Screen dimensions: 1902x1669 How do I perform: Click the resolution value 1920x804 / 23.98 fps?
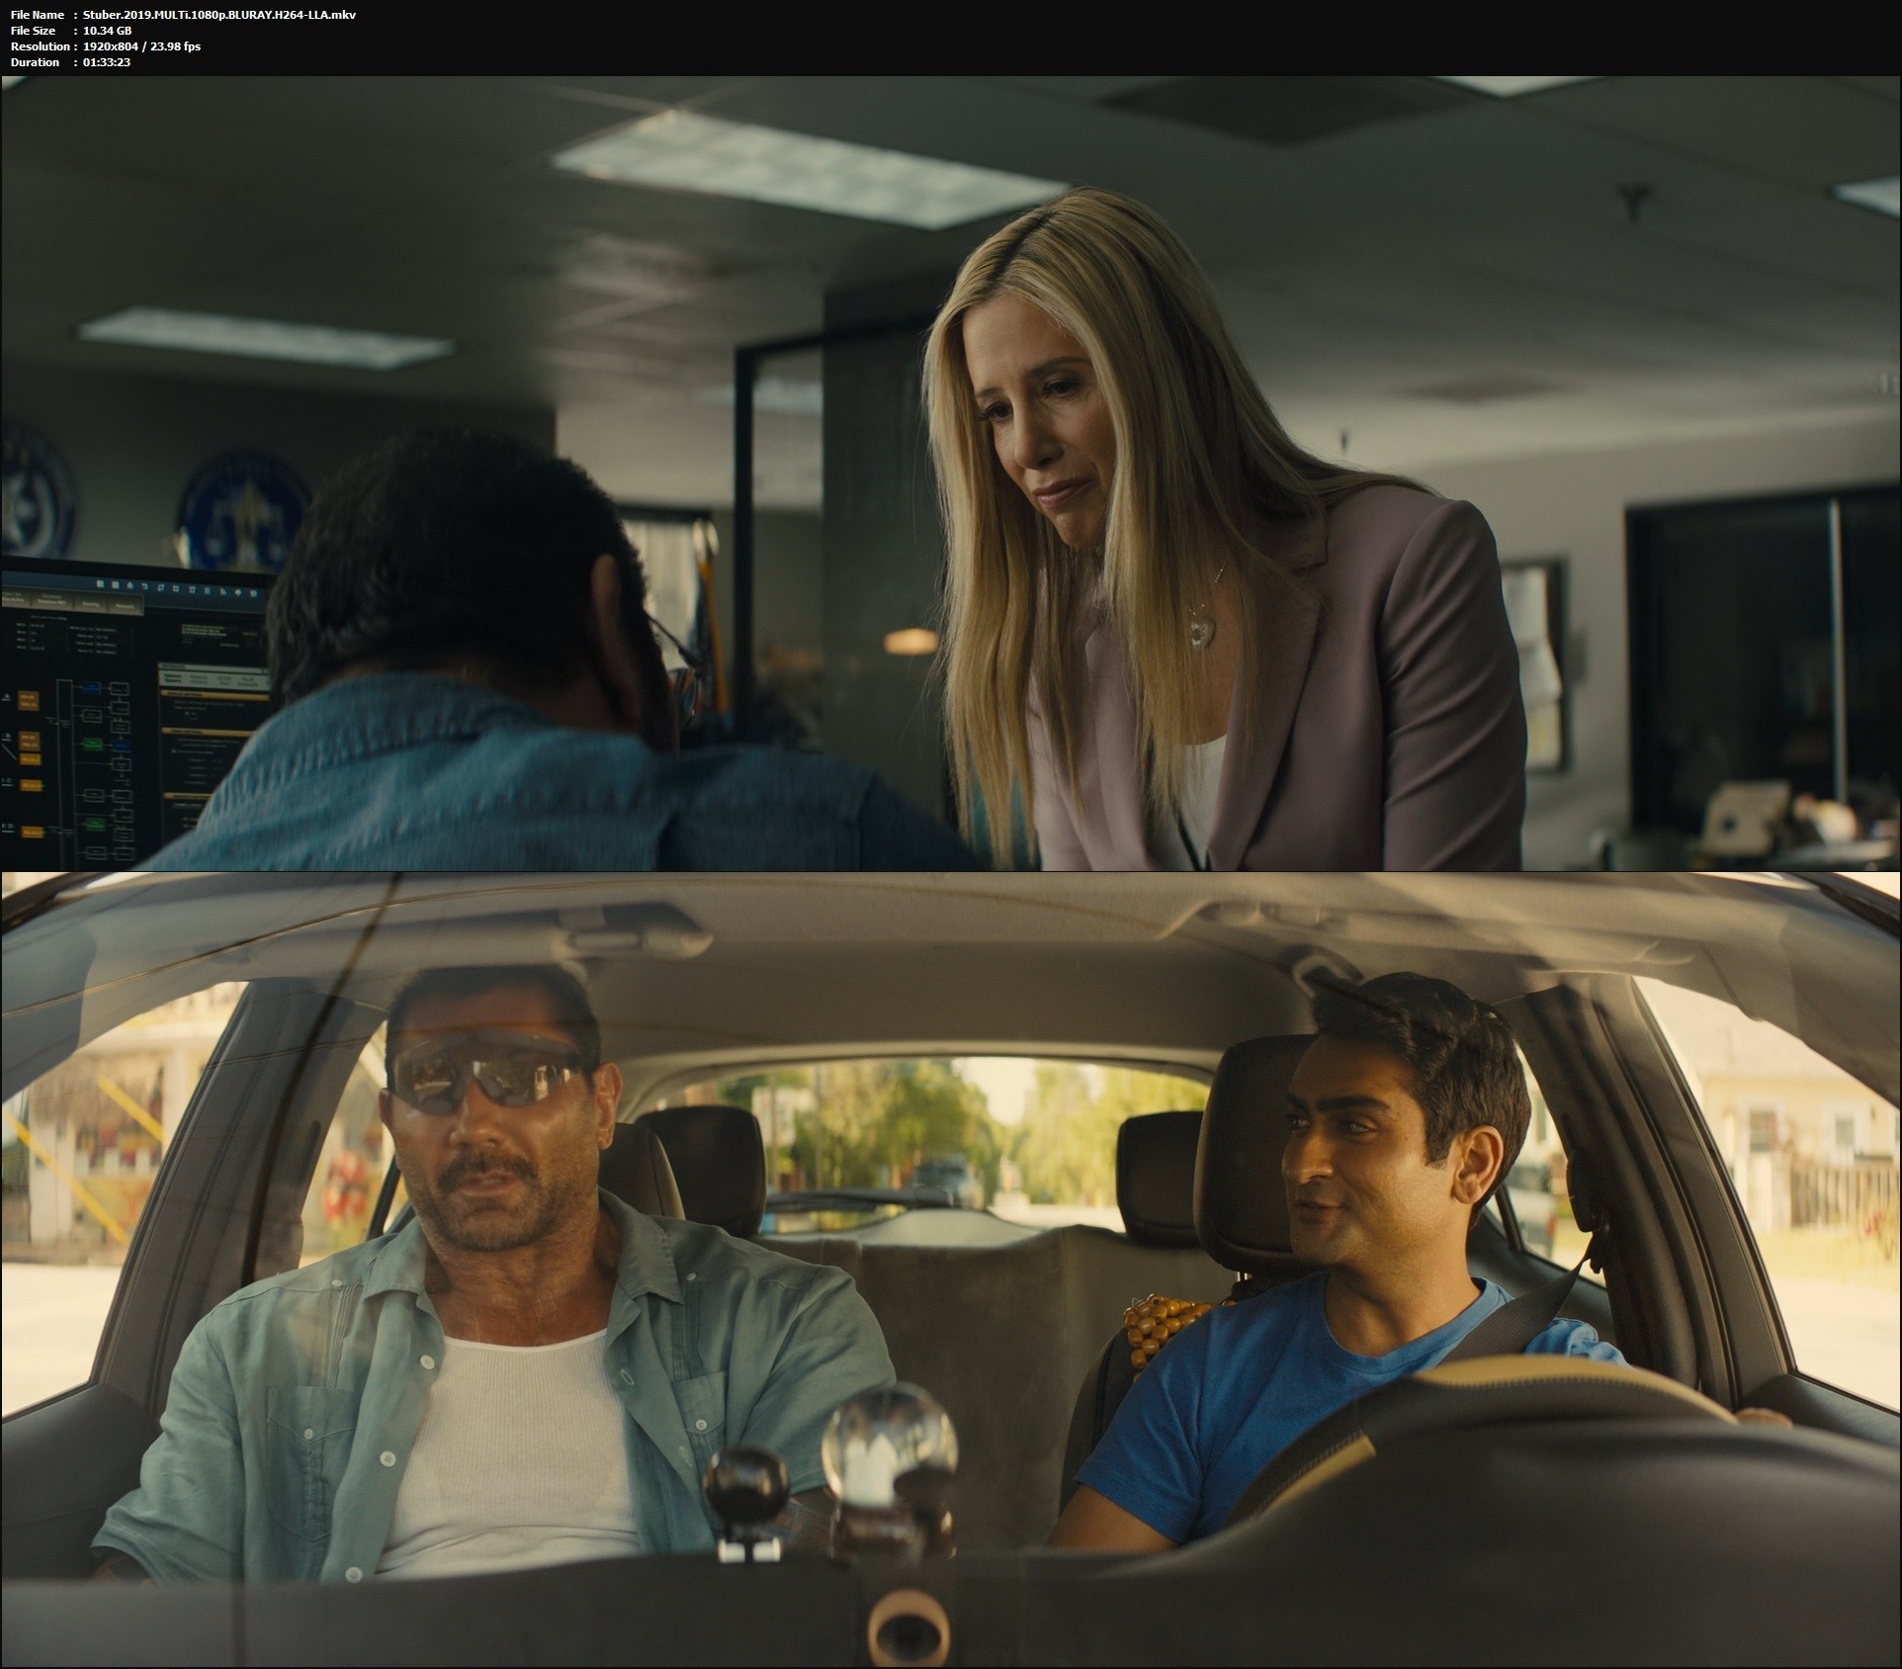pos(140,46)
